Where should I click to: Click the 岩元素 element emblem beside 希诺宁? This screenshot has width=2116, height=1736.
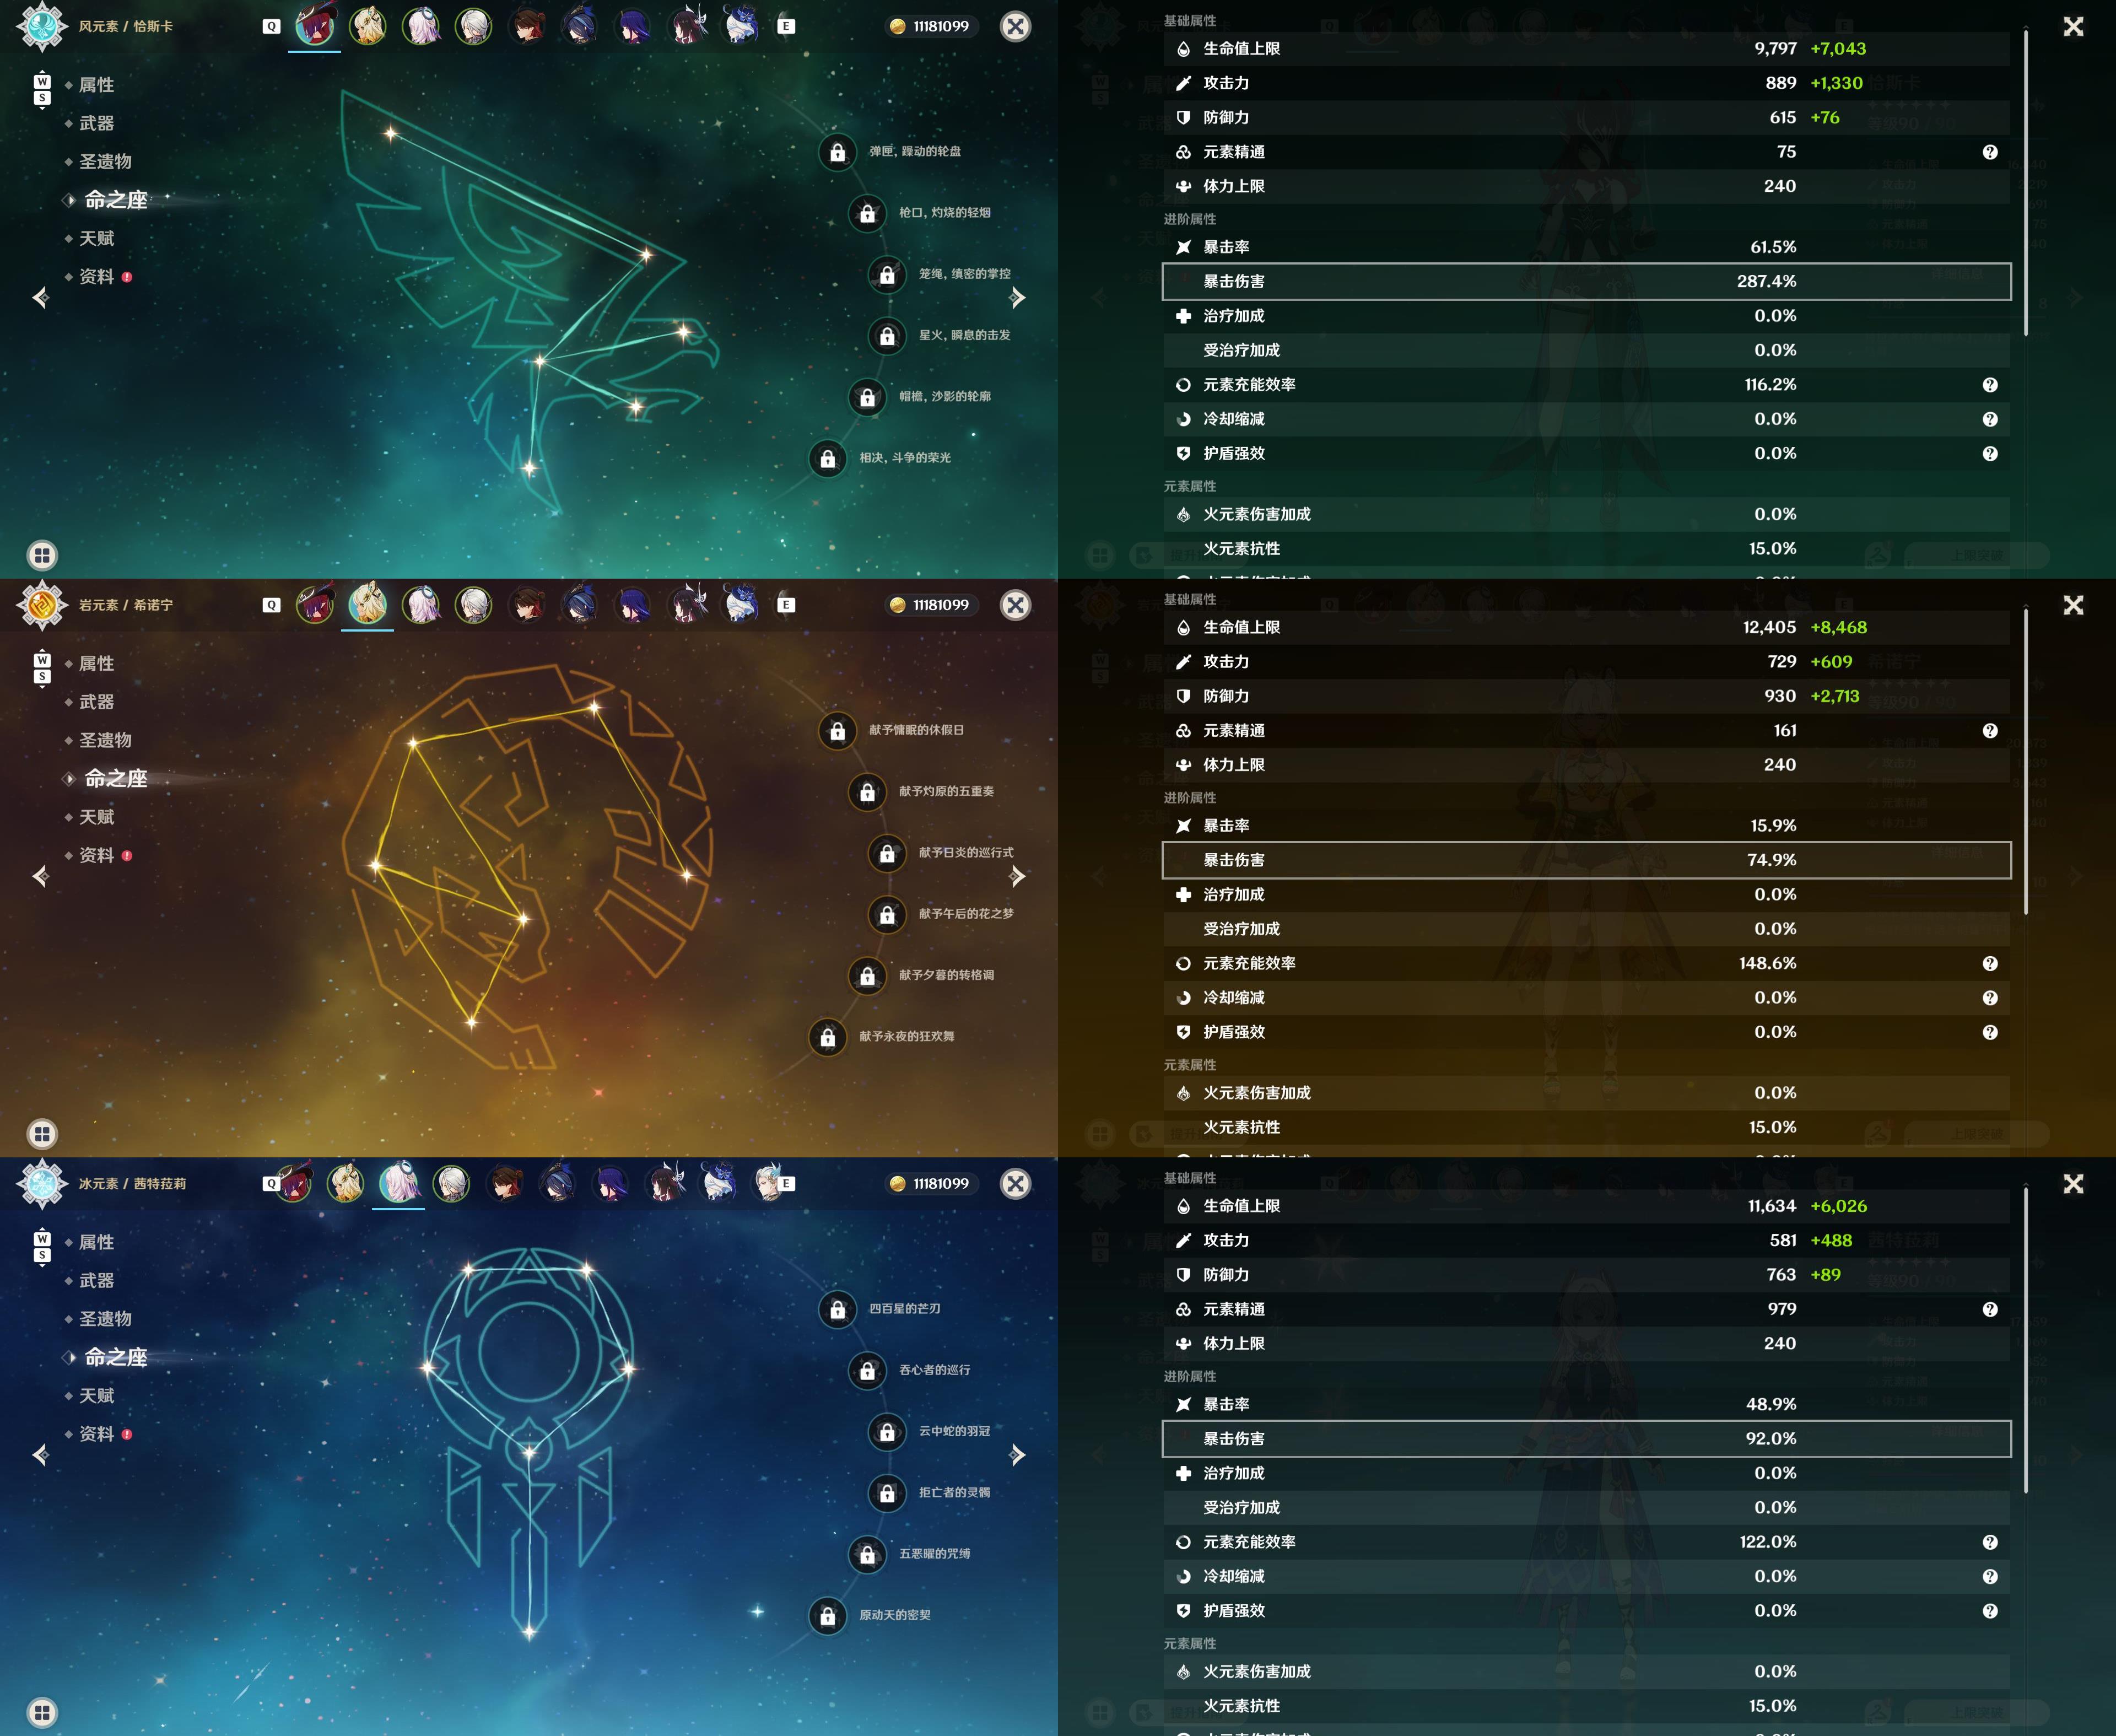pos(42,605)
